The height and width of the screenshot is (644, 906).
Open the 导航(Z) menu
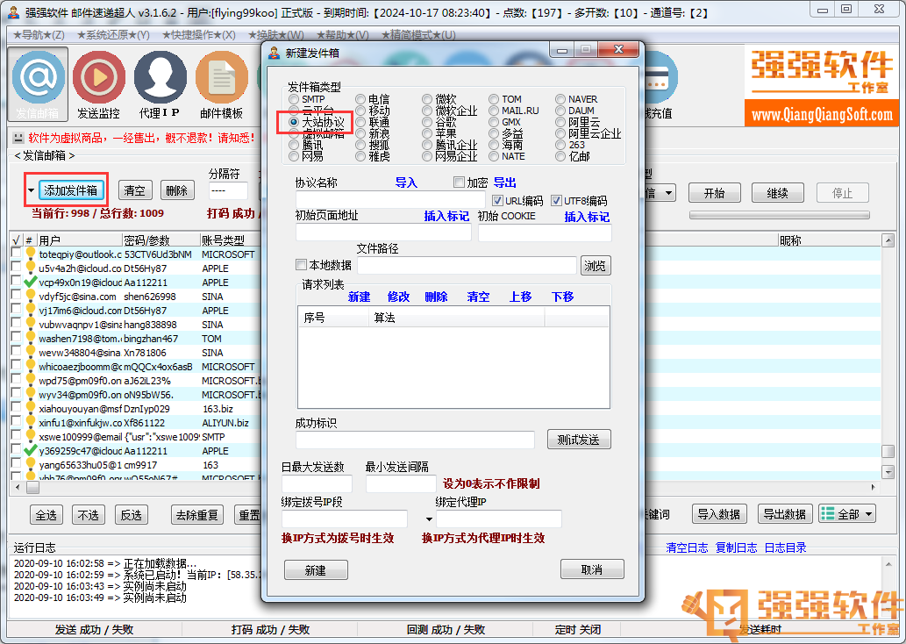click(x=39, y=35)
